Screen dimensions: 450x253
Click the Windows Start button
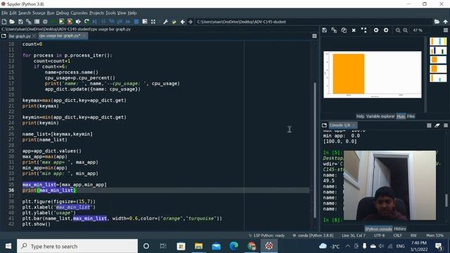pos(8,246)
